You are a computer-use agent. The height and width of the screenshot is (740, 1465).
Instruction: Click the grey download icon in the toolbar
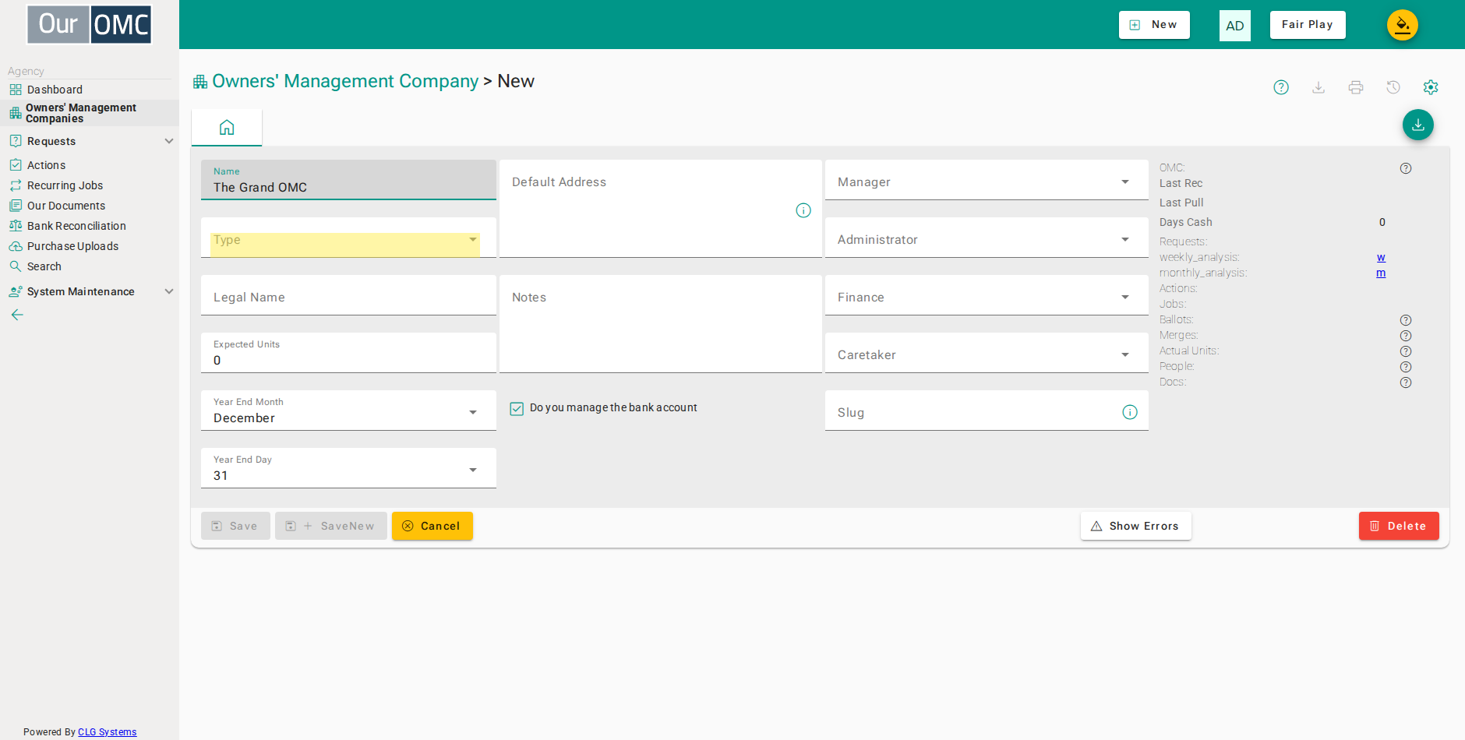coord(1318,87)
